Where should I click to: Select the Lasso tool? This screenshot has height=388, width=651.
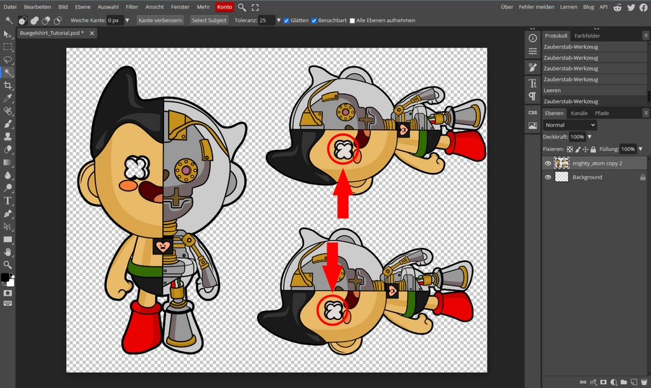click(x=8, y=60)
